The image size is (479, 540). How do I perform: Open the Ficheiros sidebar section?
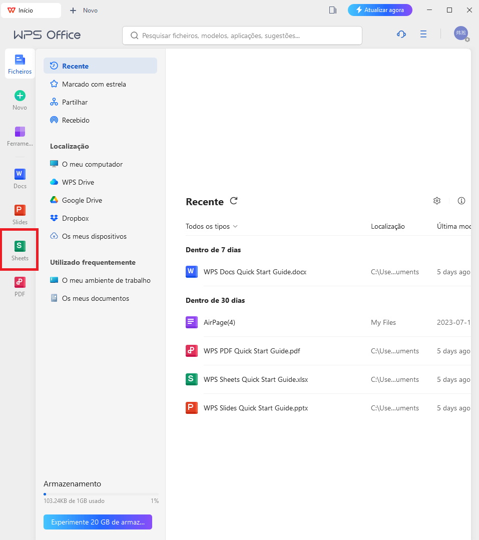tap(20, 64)
